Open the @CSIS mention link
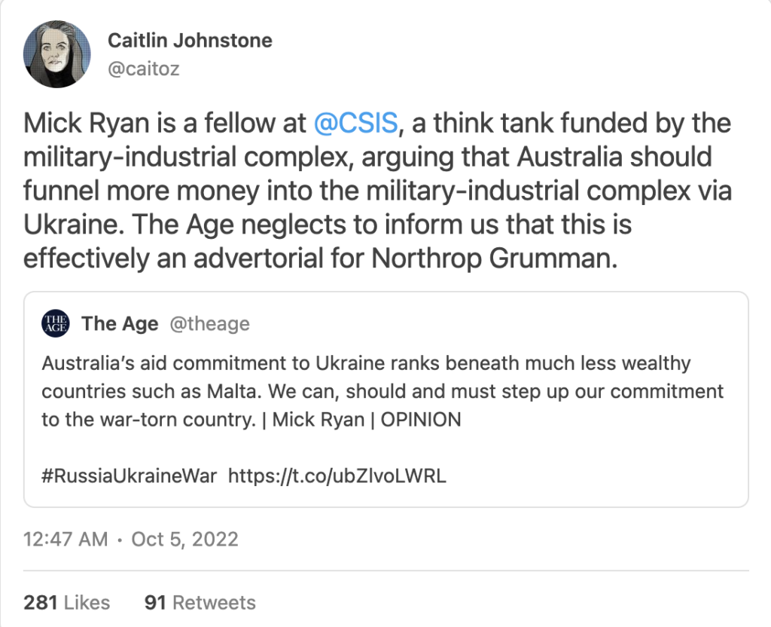This screenshot has height=627, width=771. [355, 124]
